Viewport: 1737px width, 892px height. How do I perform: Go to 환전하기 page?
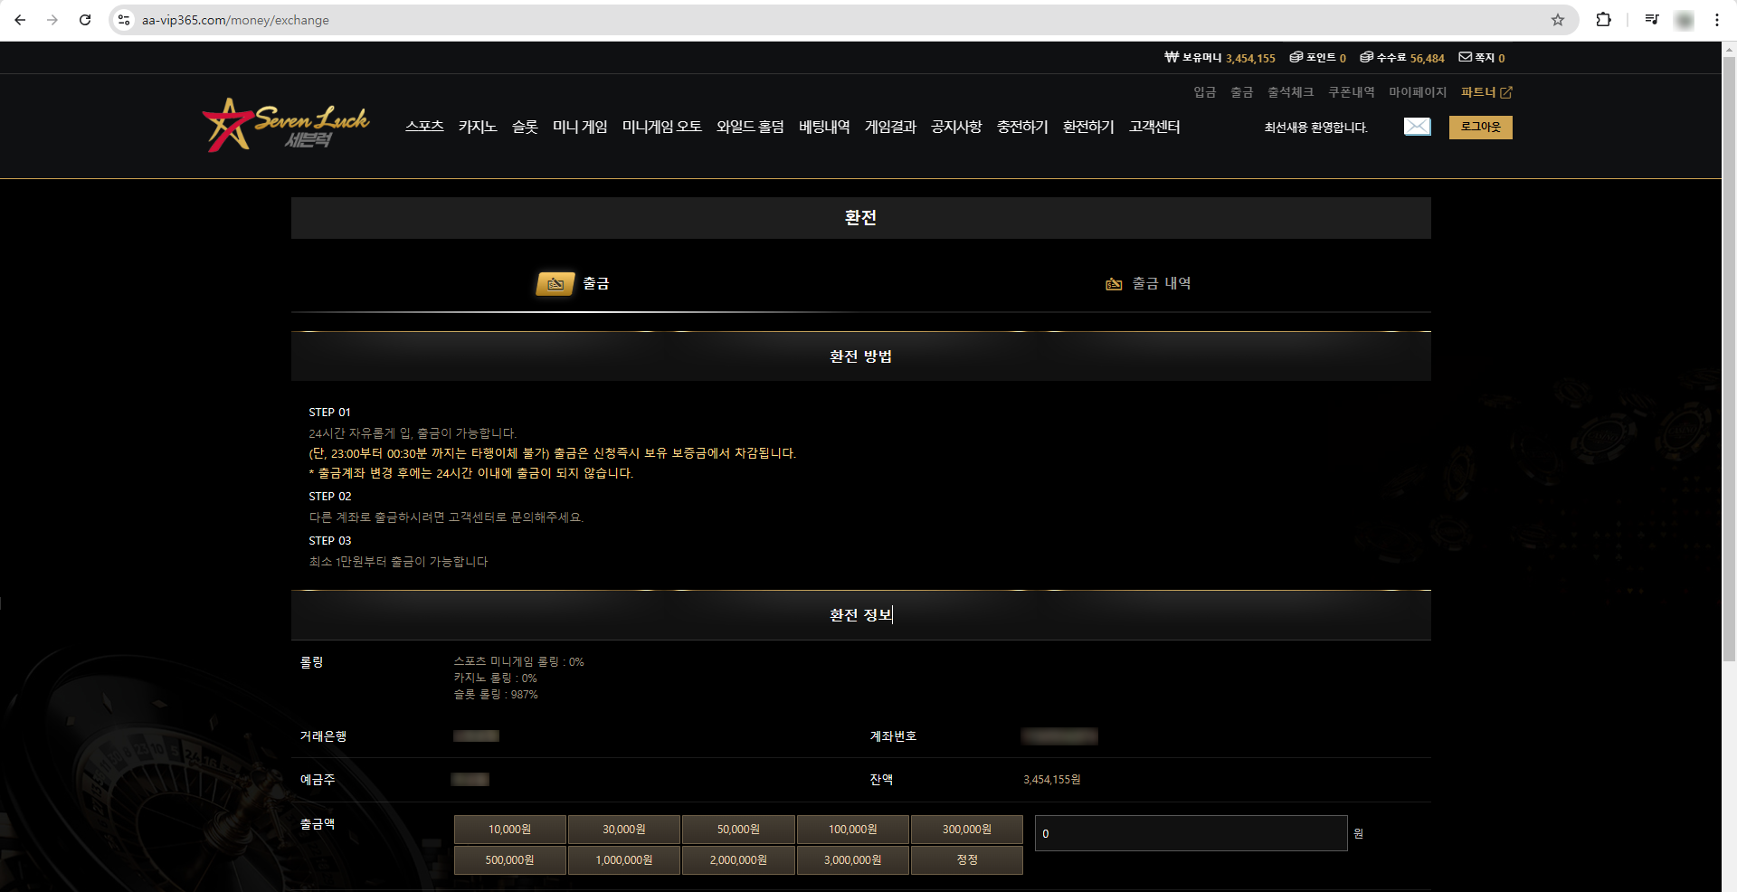point(1088,127)
